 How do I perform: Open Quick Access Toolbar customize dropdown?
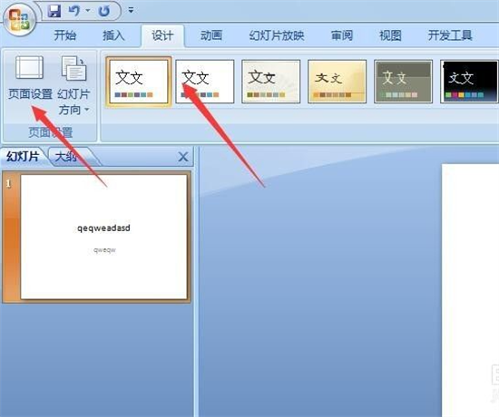coord(131,11)
